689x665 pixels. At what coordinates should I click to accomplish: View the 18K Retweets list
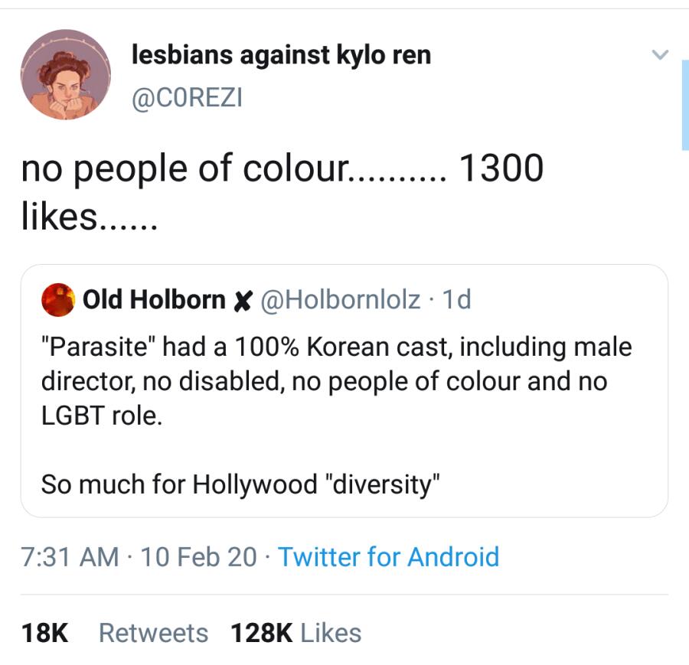click(114, 633)
